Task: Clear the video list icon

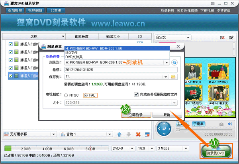Action: tap(147, 134)
